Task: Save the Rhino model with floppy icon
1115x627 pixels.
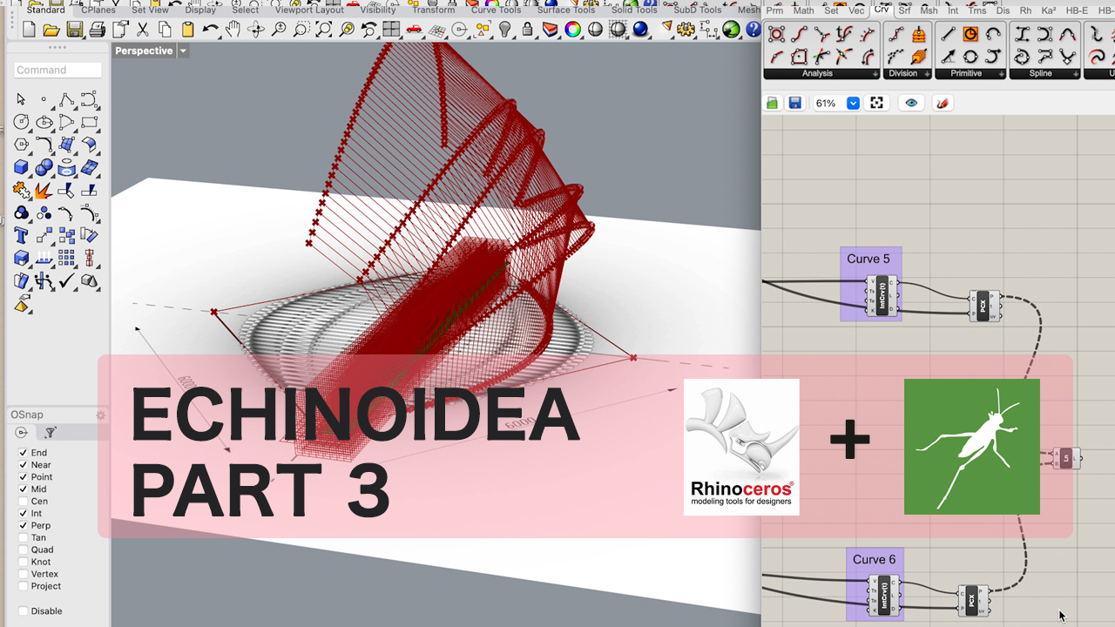Action: pos(74,30)
